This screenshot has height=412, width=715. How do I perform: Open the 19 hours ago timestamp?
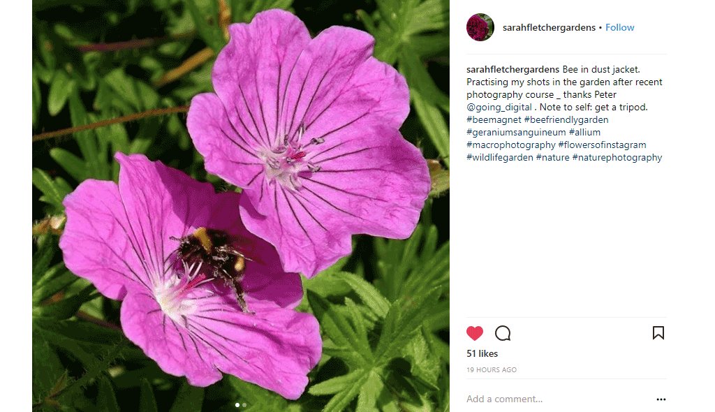[491, 370]
